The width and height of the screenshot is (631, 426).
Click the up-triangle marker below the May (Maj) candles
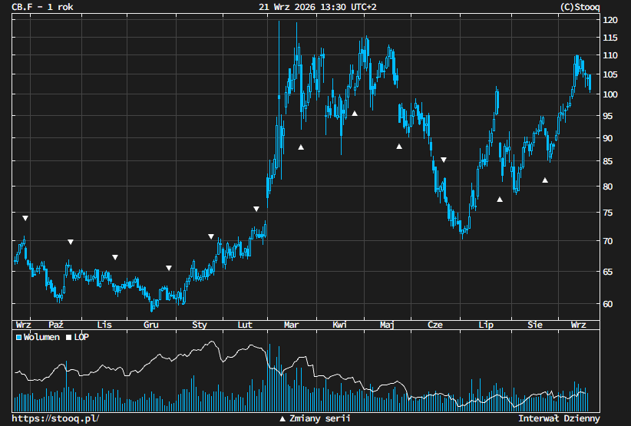point(399,147)
